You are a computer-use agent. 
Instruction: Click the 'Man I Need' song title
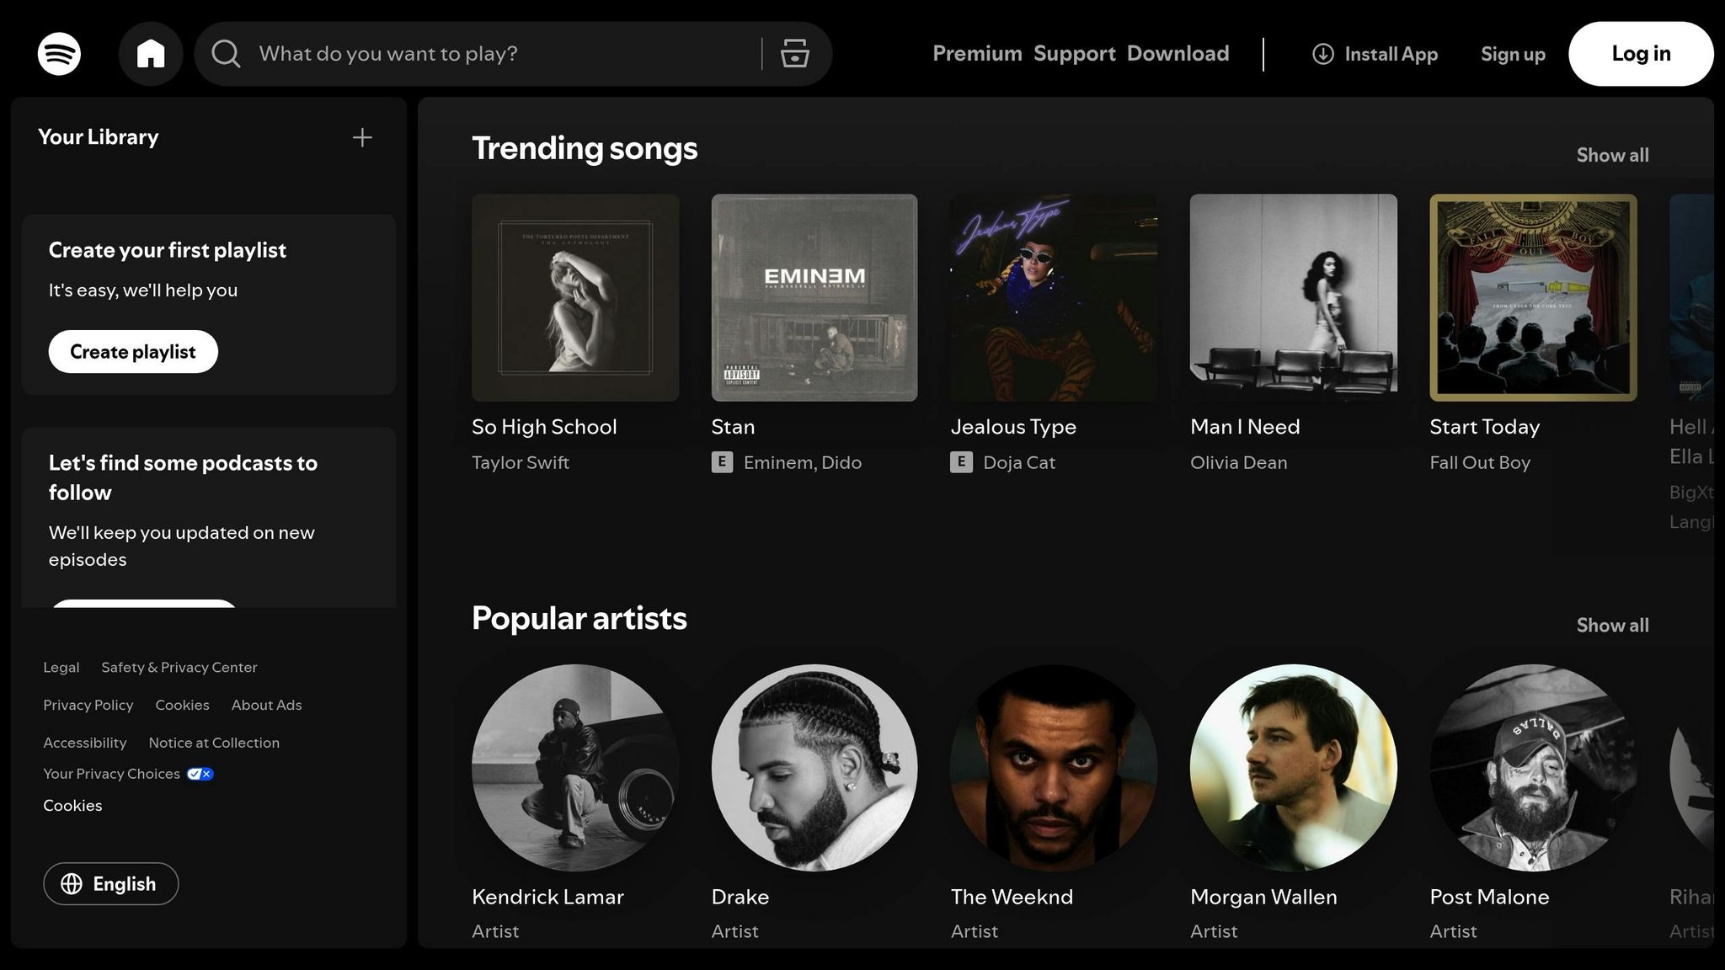tap(1245, 427)
